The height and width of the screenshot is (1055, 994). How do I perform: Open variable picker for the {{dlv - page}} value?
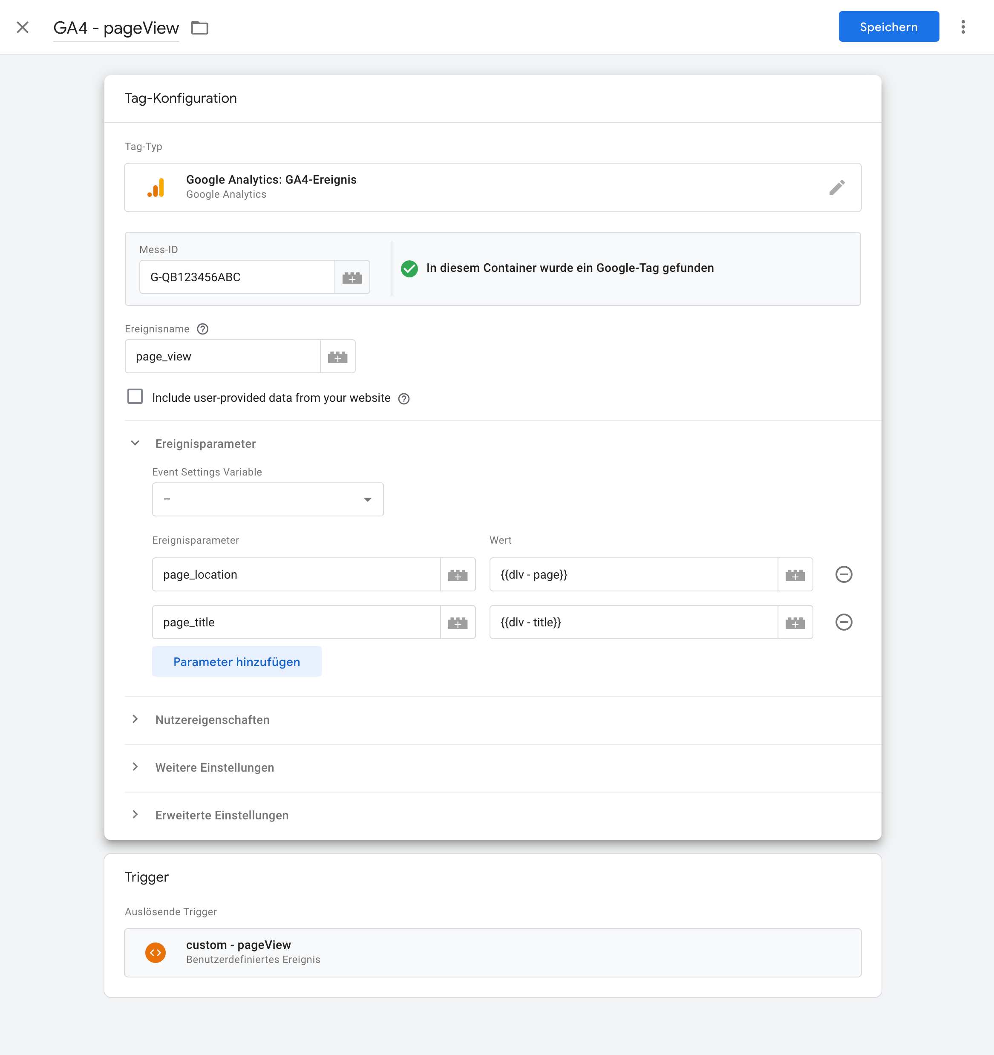pos(795,575)
